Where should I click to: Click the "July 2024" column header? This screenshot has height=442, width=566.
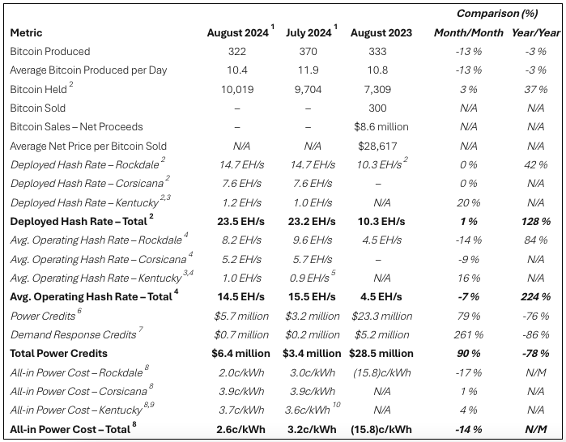coord(309,33)
